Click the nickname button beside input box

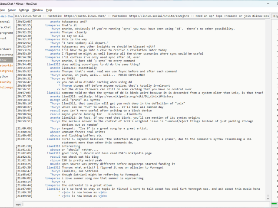click(x=18, y=204)
